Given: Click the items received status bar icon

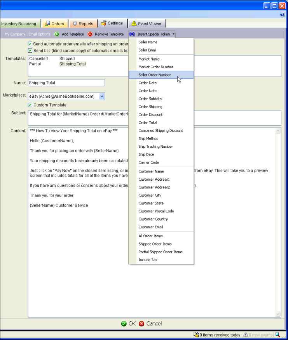Looking at the screenshot, I should pyautogui.click(x=196, y=335).
